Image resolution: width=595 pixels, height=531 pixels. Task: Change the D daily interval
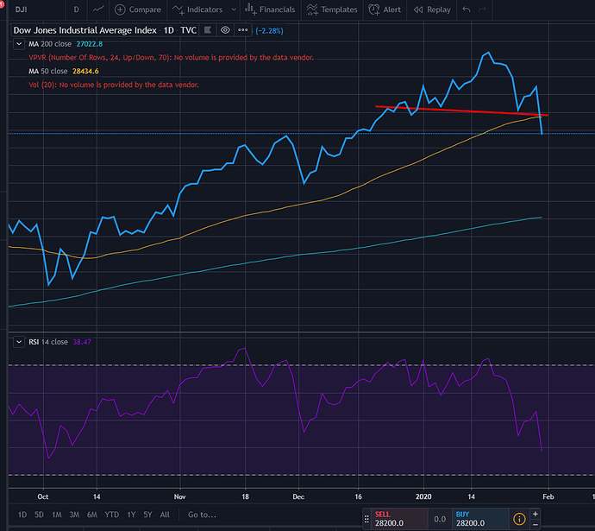click(x=76, y=9)
